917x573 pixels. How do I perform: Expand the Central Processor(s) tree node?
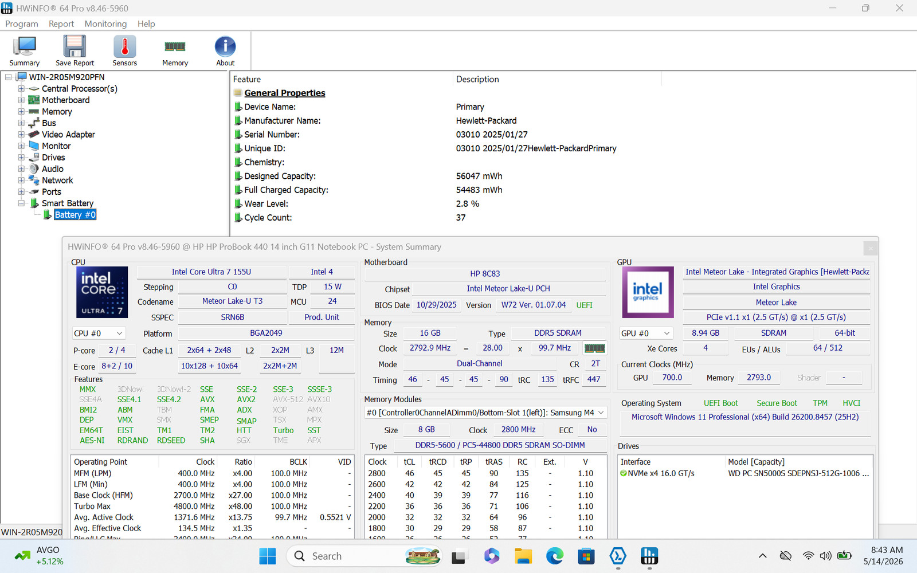click(21, 89)
